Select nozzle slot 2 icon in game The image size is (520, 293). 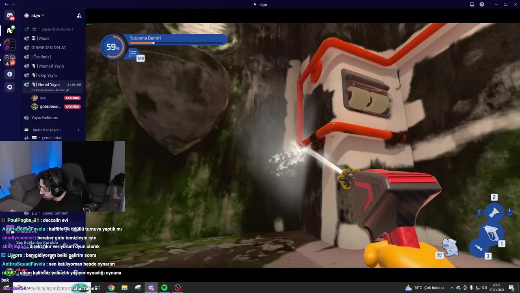(x=494, y=212)
